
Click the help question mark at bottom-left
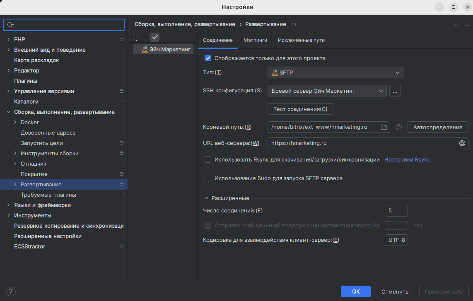coord(11,291)
